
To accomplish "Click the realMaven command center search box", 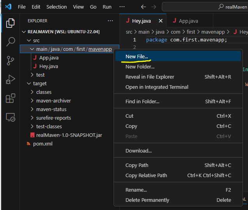I will coord(205,7).
